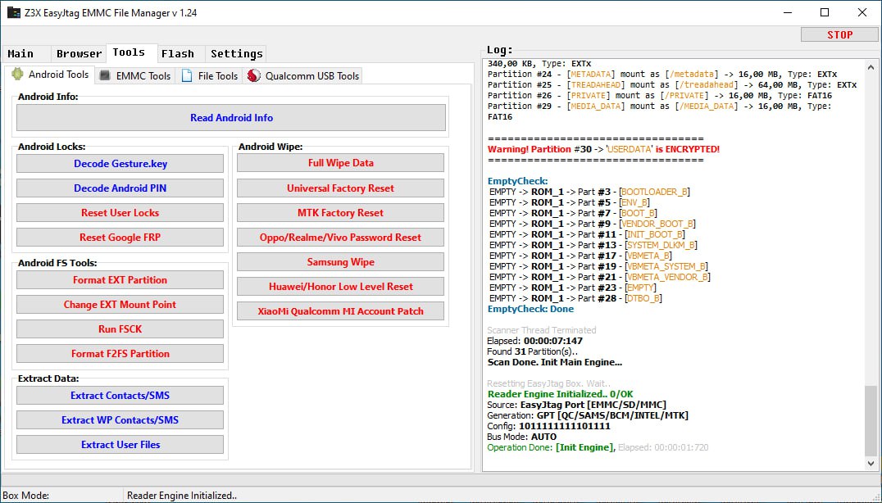Image resolution: width=882 pixels, height=503 pixels.
Task: Click Reset User Locks button
Action: tap(120, 213)
